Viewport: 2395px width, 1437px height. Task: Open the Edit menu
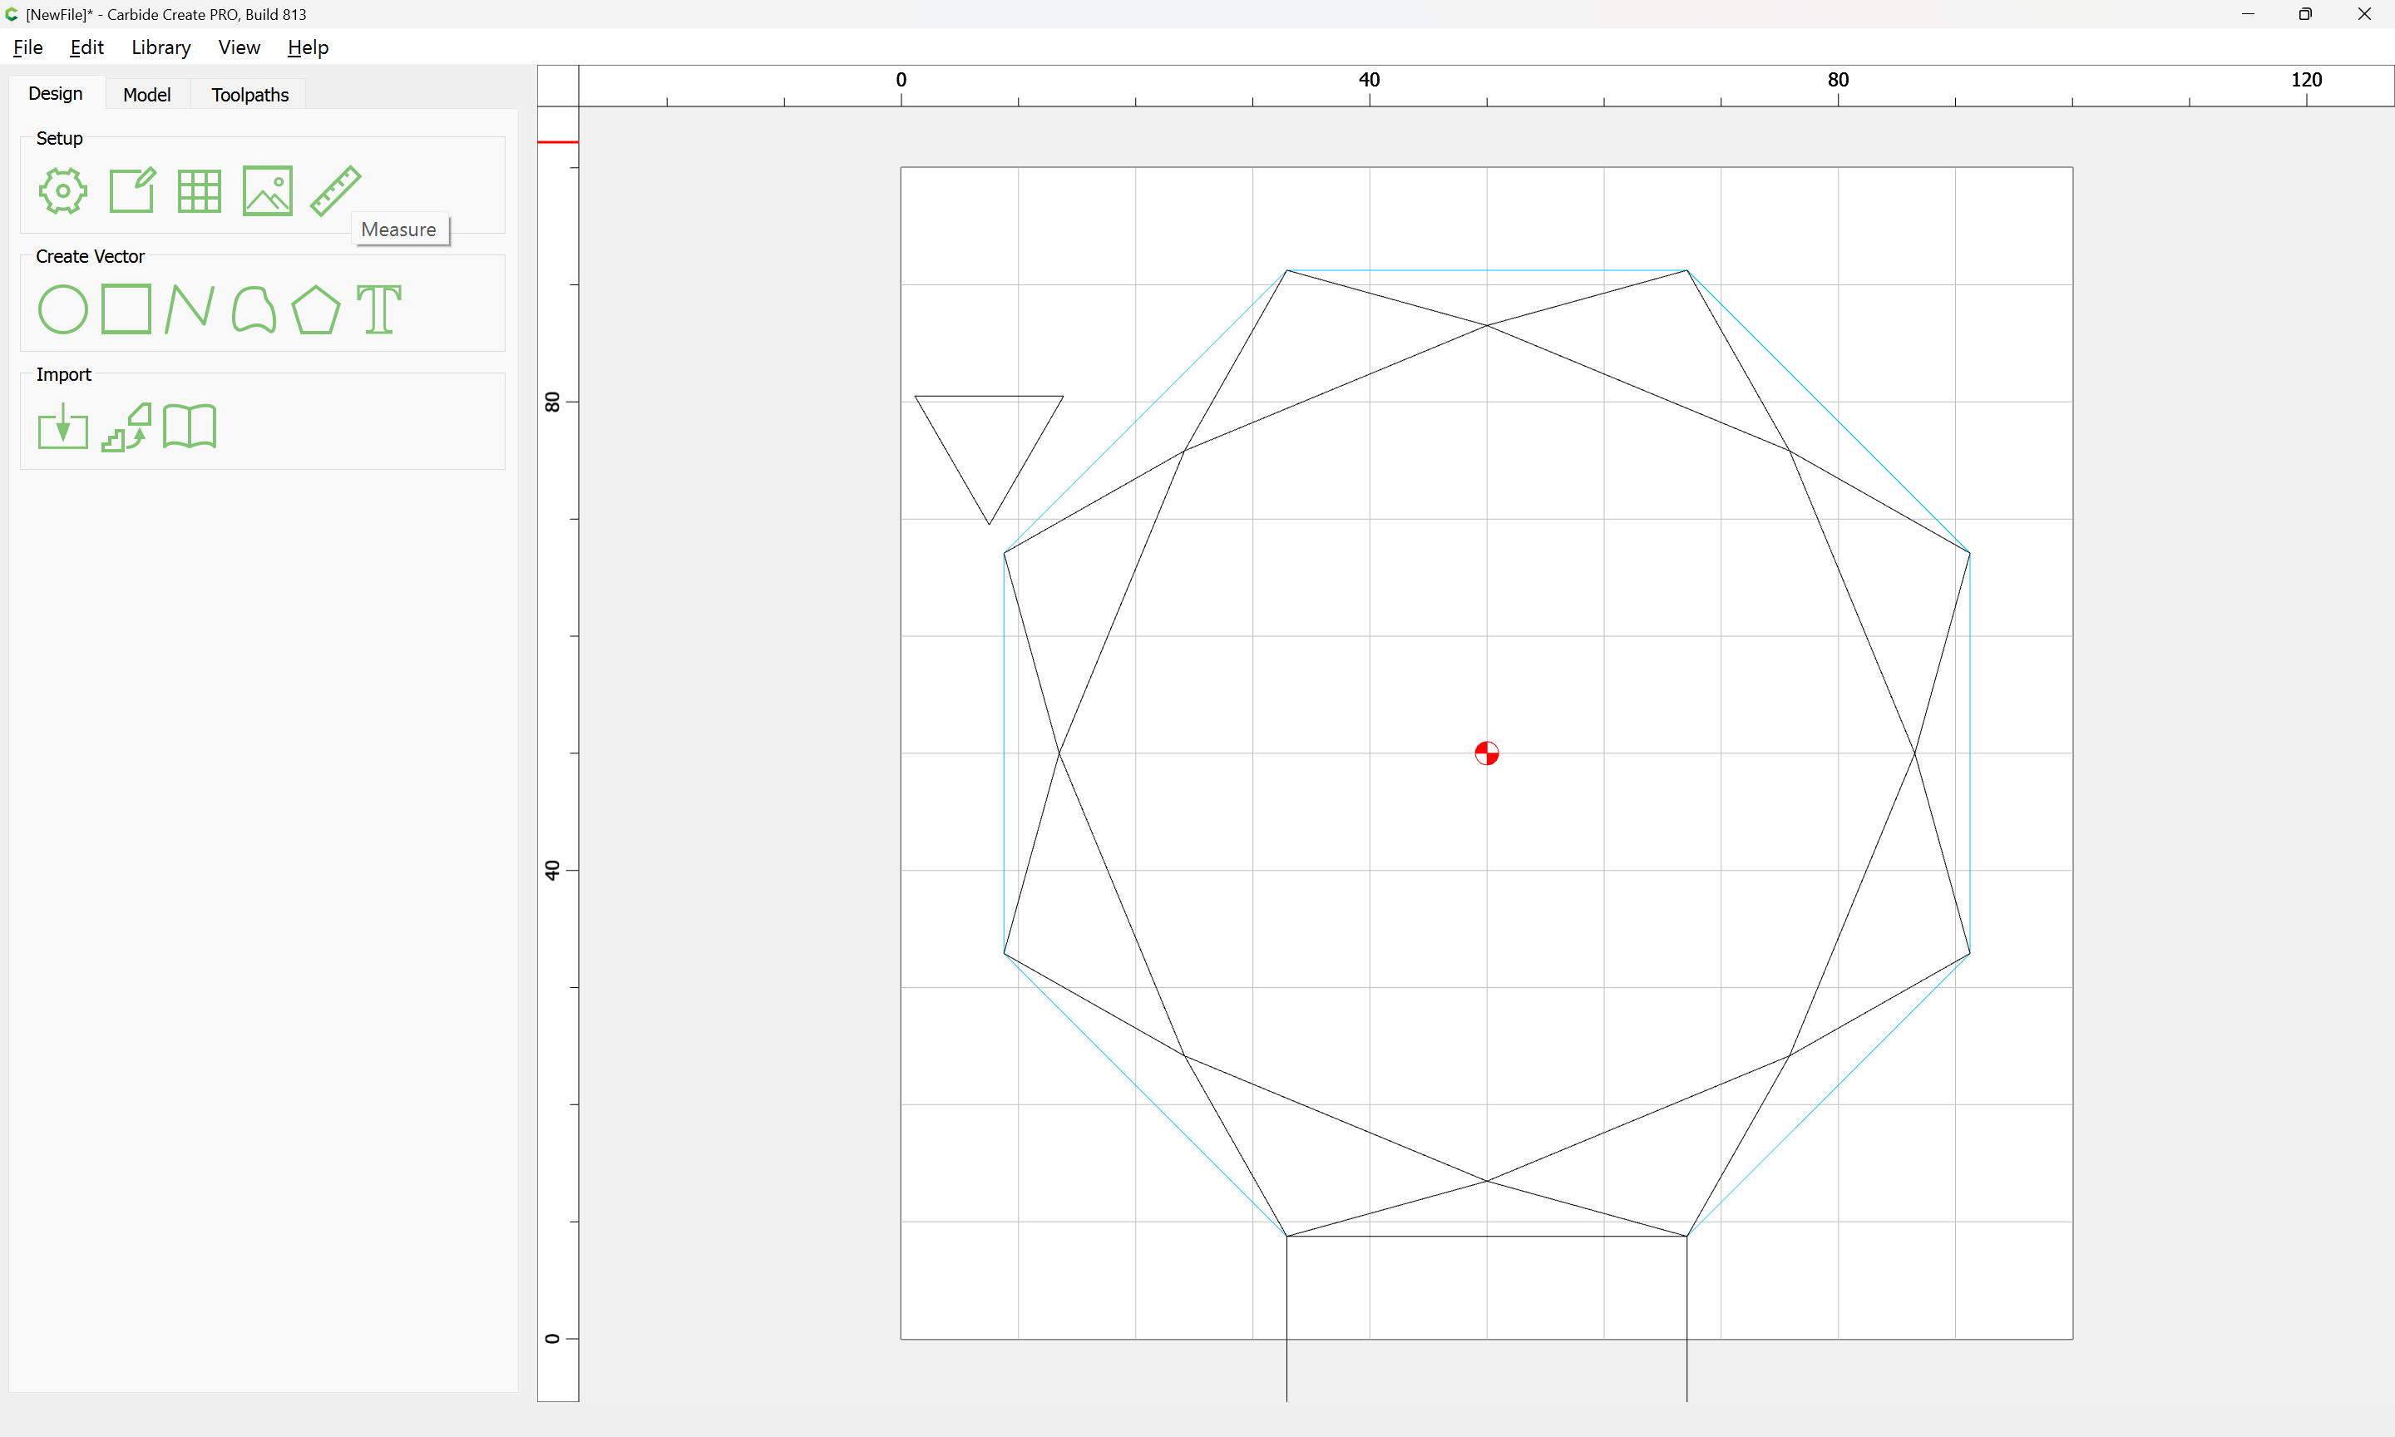(86, 47)
